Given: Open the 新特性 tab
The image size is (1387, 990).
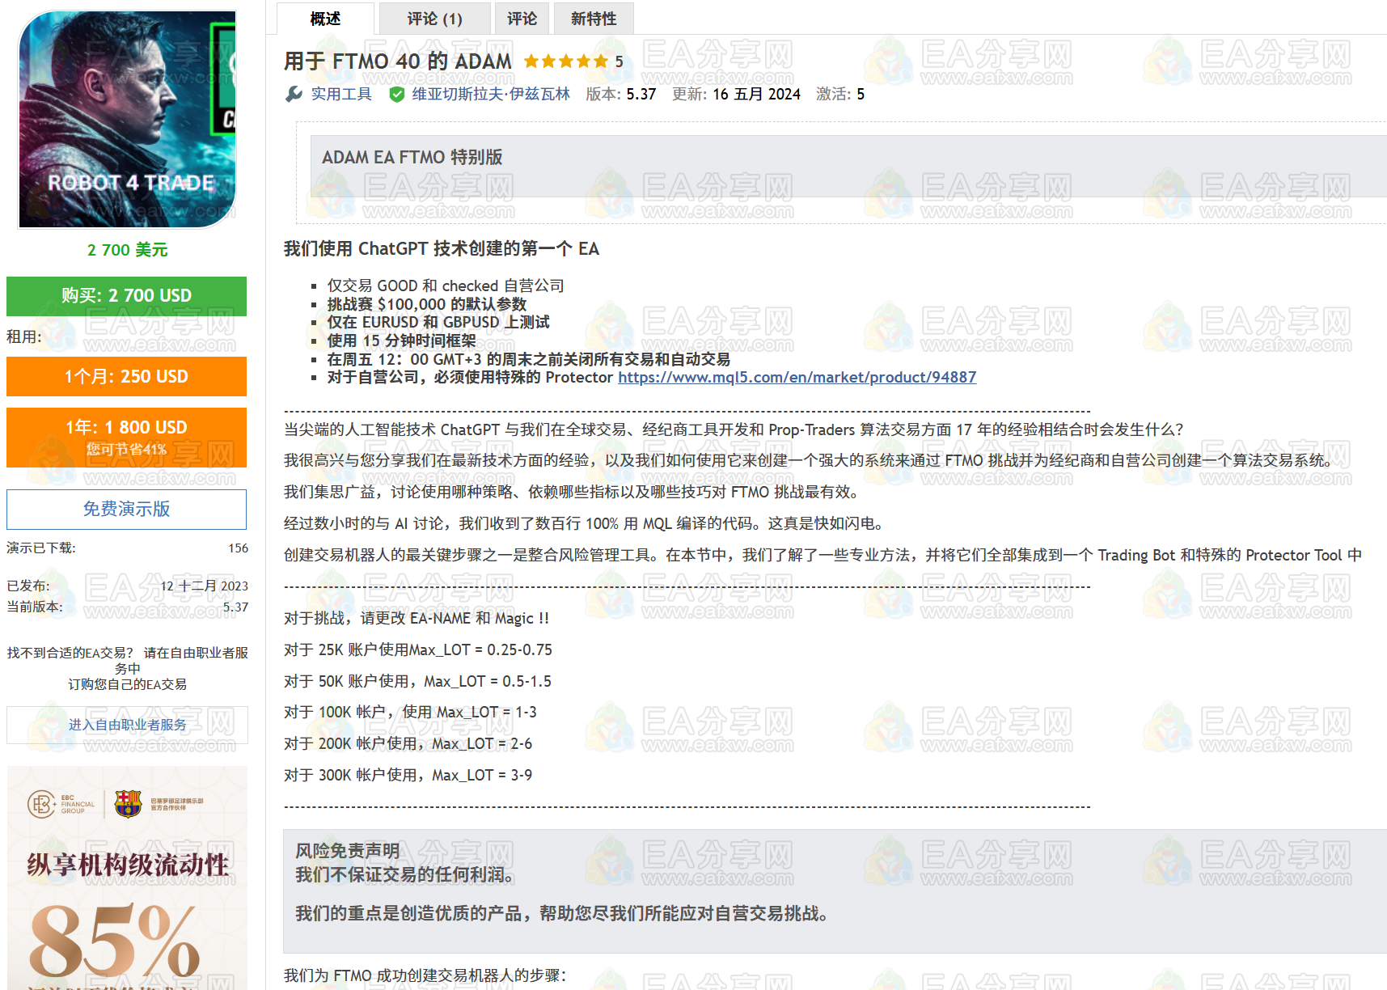Looking at the screenshot, I should click(594, 19).
